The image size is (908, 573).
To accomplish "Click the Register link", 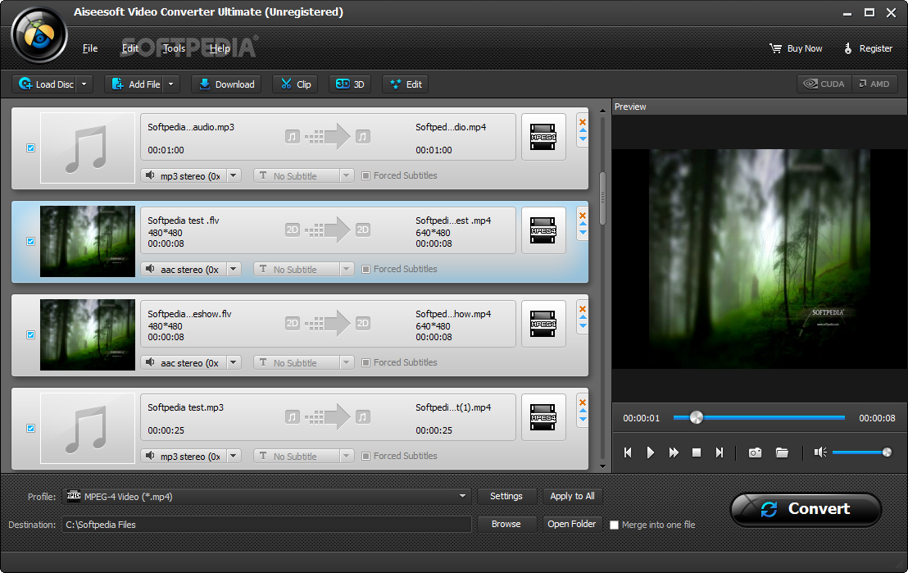I will tap(868, 48).
